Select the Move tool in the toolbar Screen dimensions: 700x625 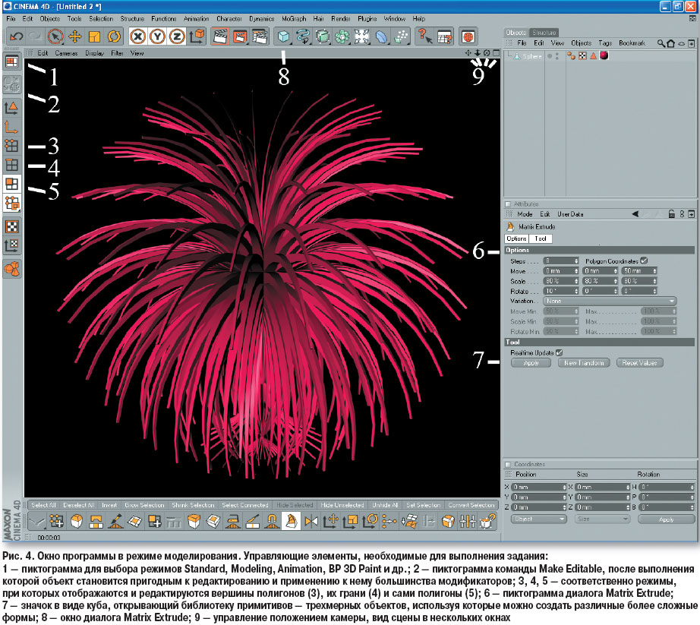point(75,36)
